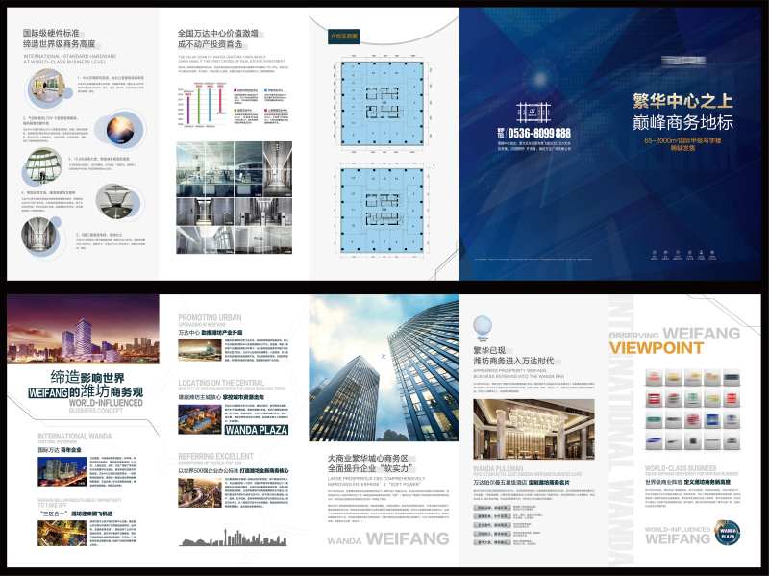769x576 pixels.
Task: Click the "WANDA PLAZA" label box
Action: [x=256, y=430]
